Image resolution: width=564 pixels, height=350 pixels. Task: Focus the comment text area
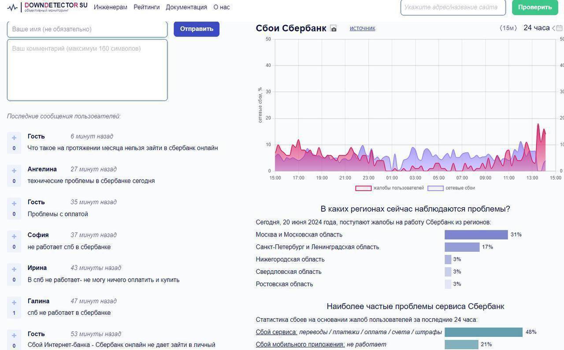(87, 70)
